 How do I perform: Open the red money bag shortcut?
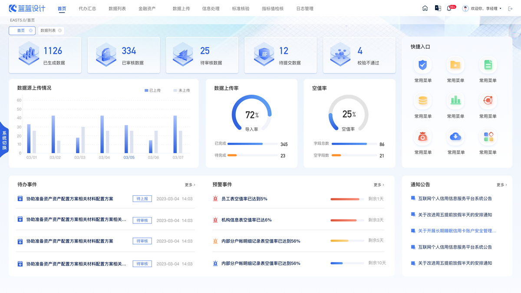422,137
